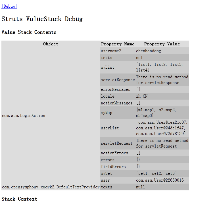Select the username2 property name cell
This screenshot has width=217, height=204.
pos(111,51)
